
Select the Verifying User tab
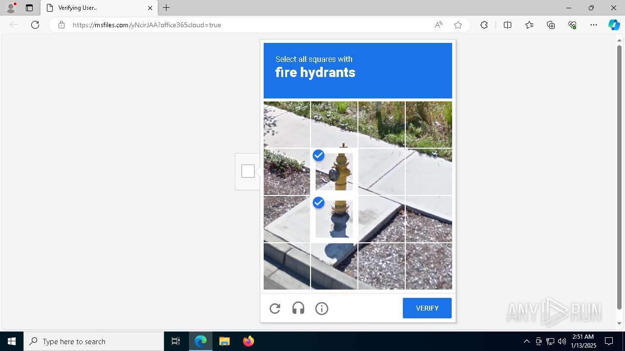coord(99,8)
